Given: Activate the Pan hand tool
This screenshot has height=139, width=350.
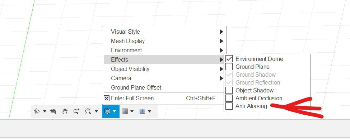Looking at the screenshot, I should click(65, 111).
